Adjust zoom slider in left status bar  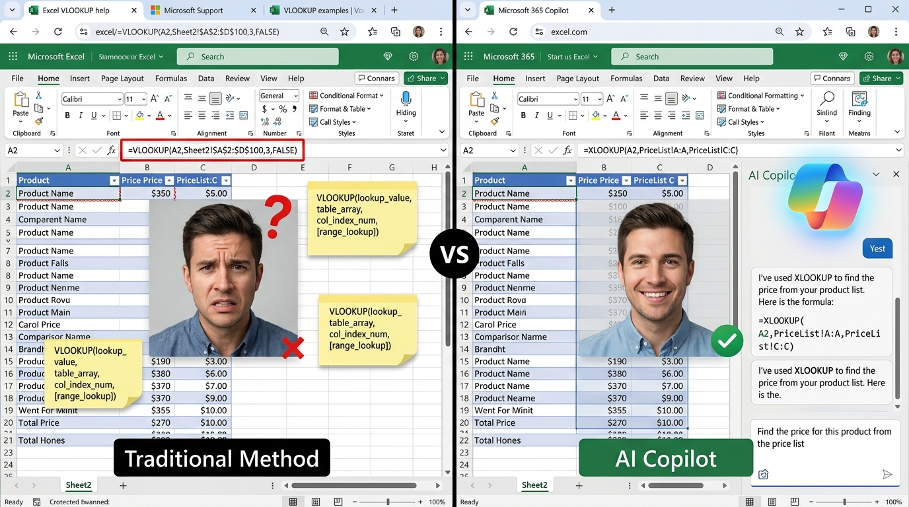coord(388,502)
